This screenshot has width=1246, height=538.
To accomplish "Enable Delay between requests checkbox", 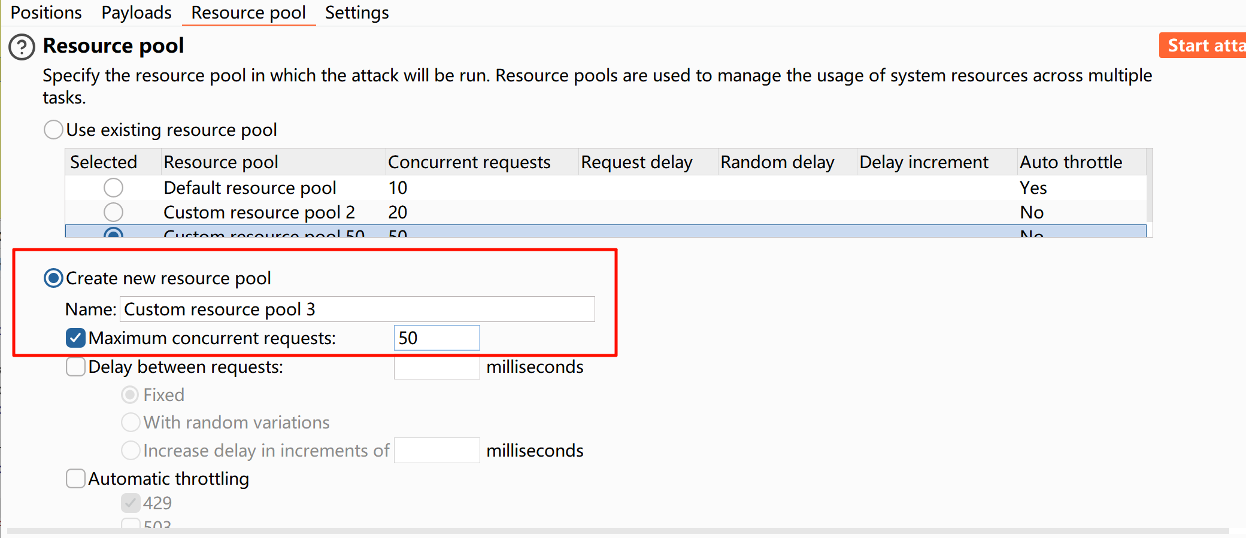I will (75, 367).
